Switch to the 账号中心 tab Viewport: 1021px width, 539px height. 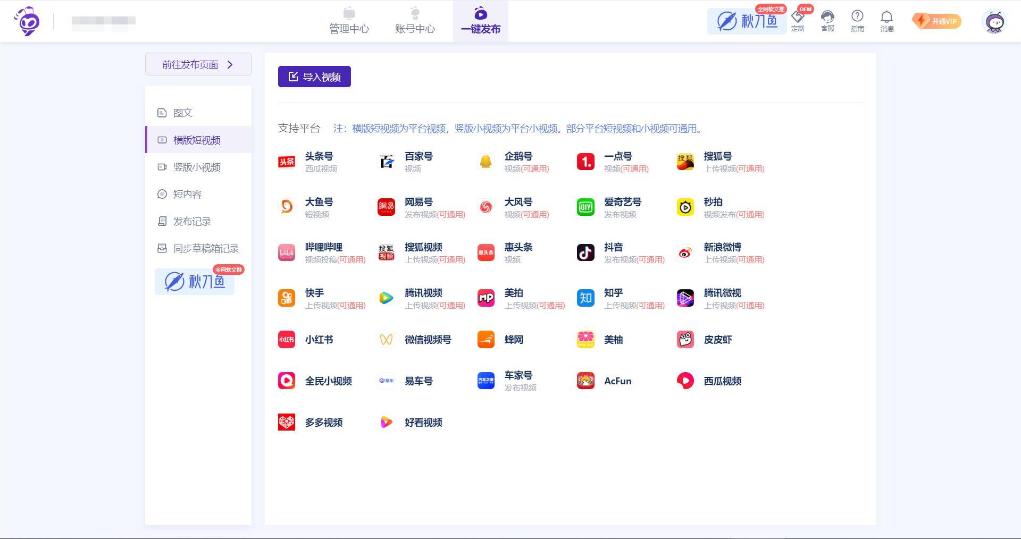[x=415, y=21]
